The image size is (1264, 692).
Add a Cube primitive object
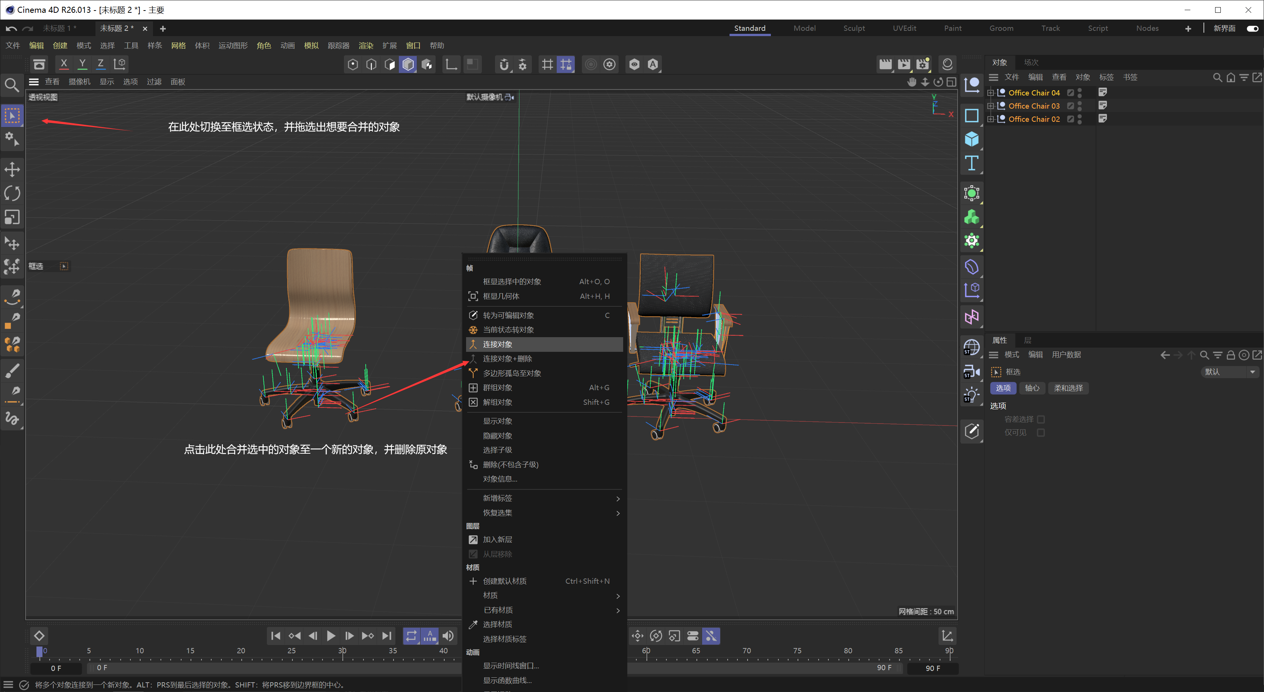(x=971, y=139)
